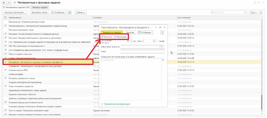This screenshot has width=267, height=118.
Task: Go forward with the right arrow button
Action: [x=9, y=3]
